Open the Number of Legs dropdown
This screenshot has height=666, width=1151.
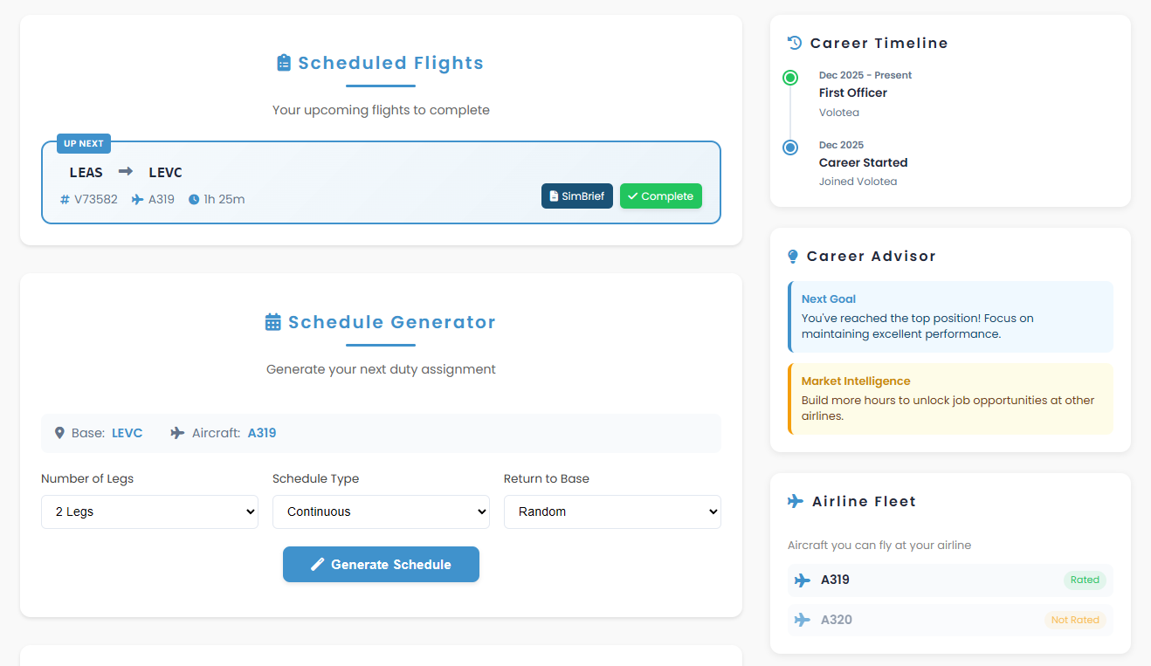click(149, 512)
